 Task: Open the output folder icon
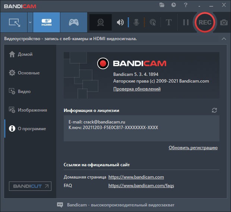click(x=162, y=5)
